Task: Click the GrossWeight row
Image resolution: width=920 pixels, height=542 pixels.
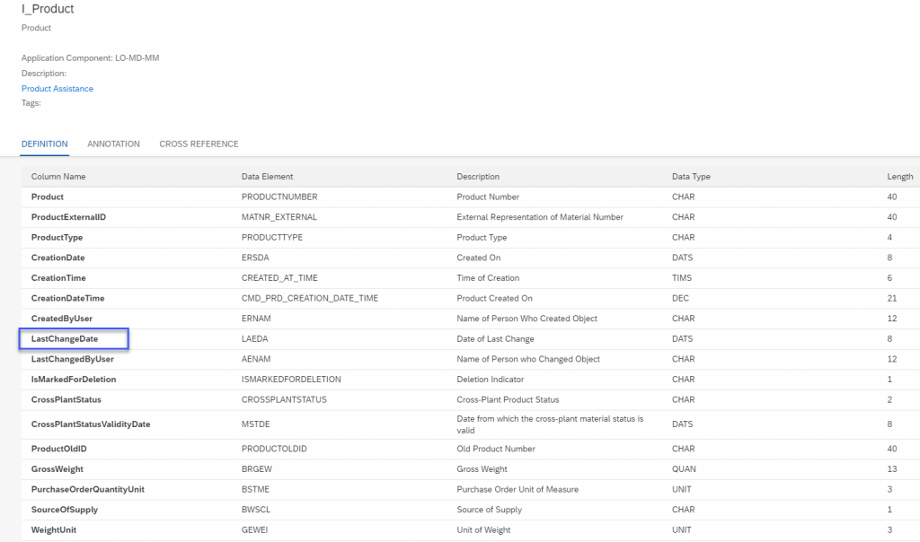Action: tap(471, 468)
